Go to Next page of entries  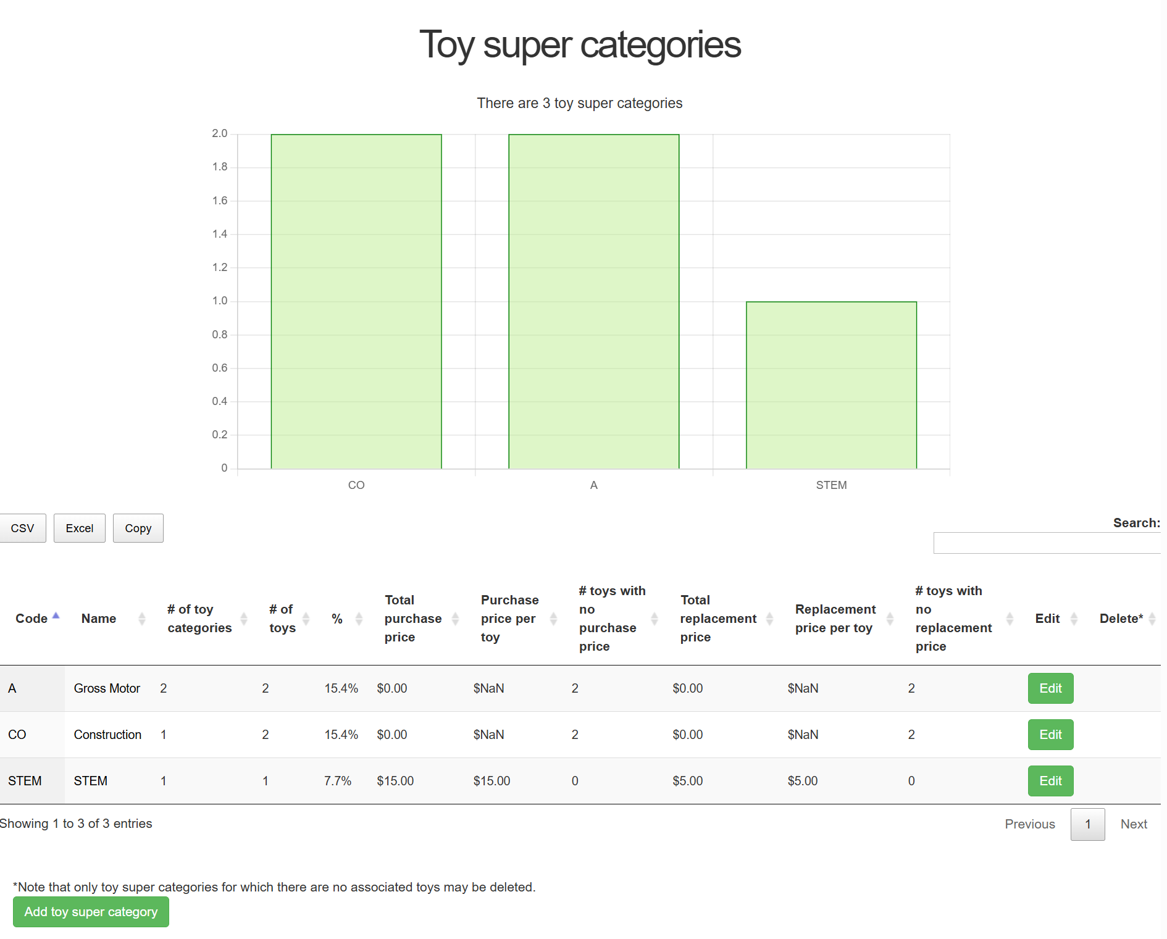click(1133, 824)
